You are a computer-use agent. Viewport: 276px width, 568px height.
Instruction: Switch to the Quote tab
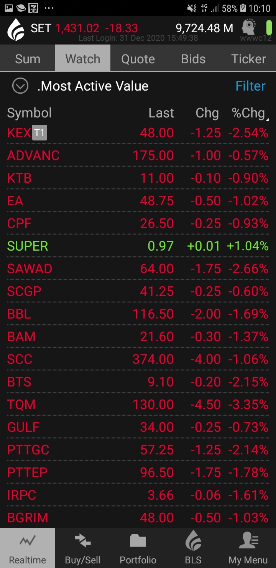(x=138, y=59)
